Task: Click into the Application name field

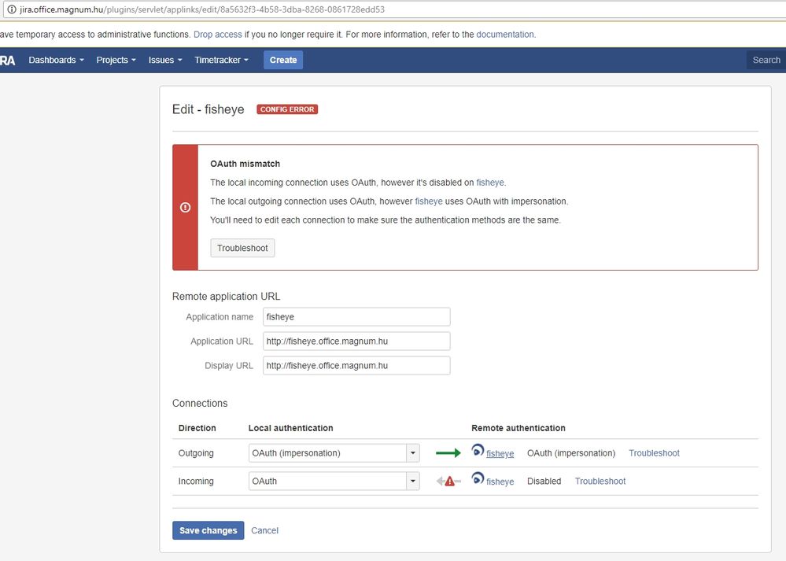Action: pos(356,317)
